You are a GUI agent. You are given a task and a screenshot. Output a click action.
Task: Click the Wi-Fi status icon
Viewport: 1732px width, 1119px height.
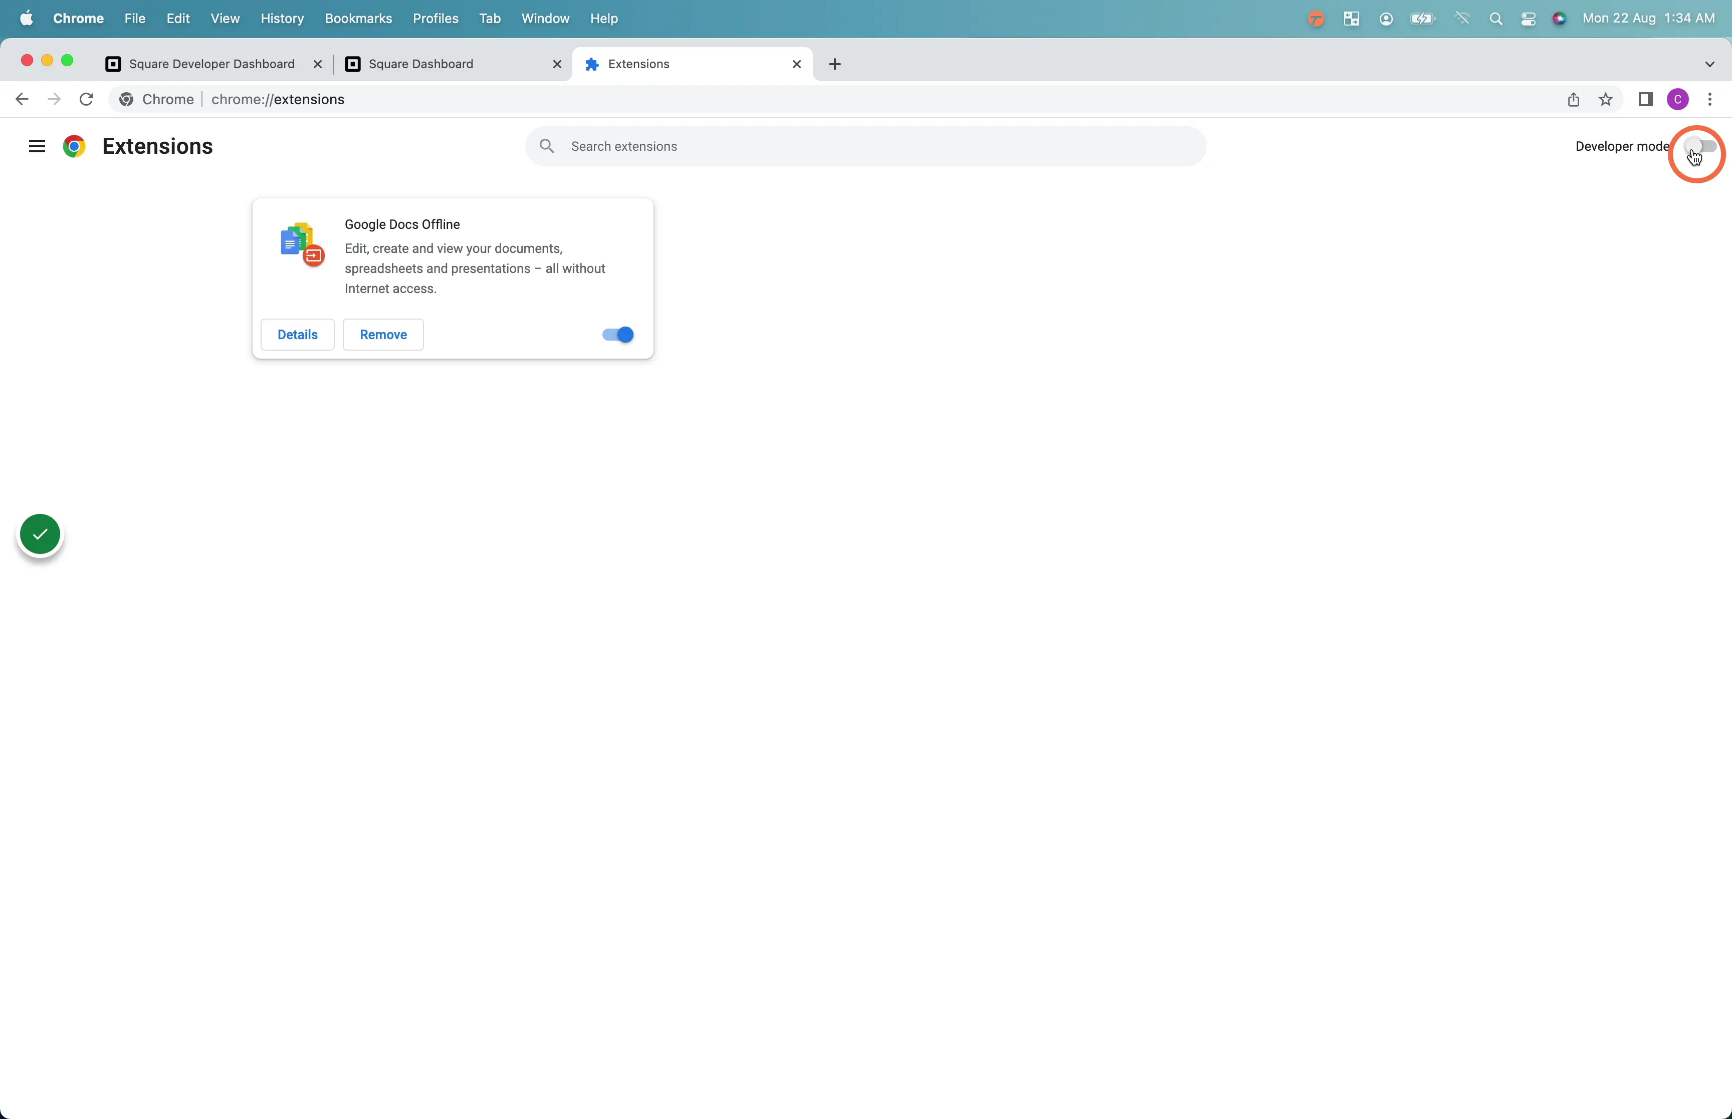coord(1462,19)
